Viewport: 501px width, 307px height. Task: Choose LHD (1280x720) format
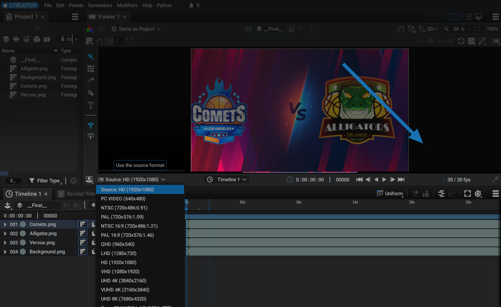[x=140, y=253]
